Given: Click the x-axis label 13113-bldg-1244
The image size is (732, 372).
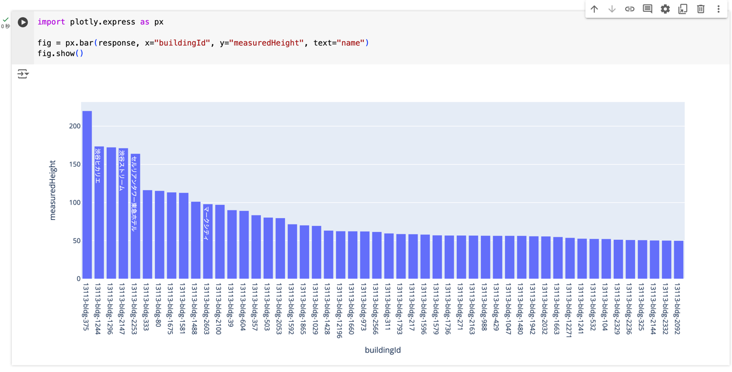Looking at the screenshot, I should click(98, 309).
